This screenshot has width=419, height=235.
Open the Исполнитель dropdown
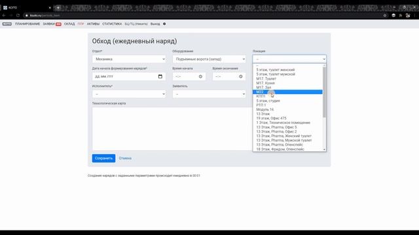click(x=129, y=94)
